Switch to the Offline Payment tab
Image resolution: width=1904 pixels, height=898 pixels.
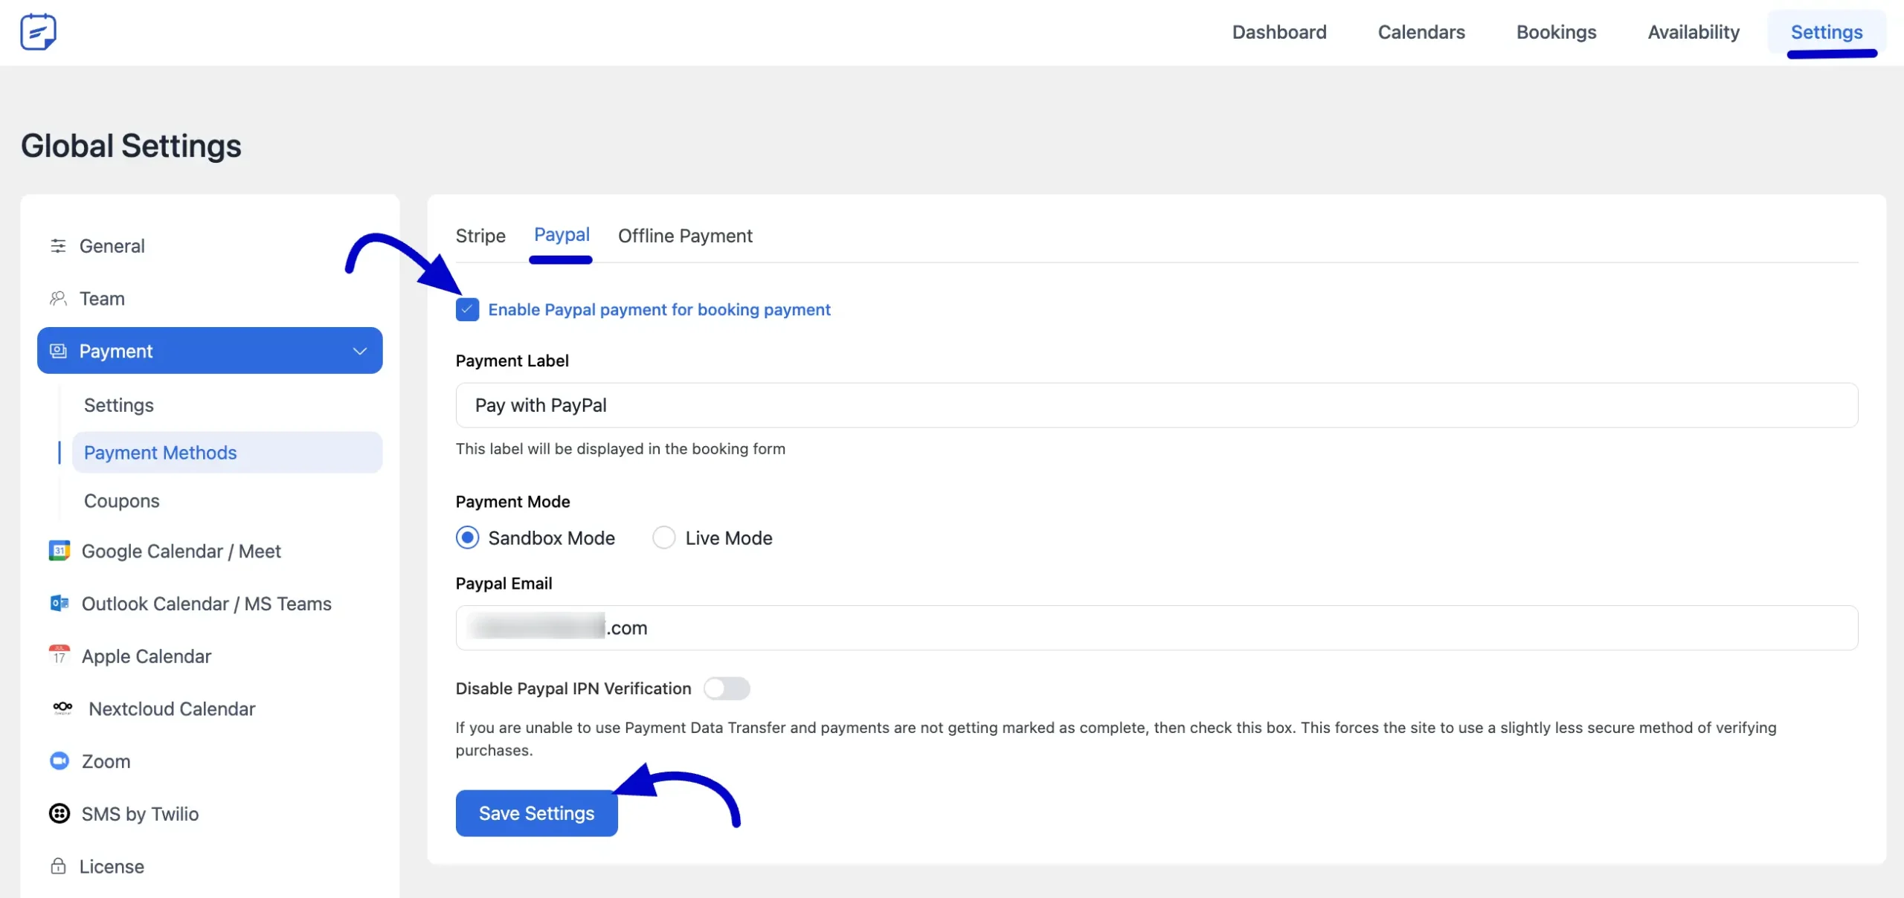click(685, 236)
